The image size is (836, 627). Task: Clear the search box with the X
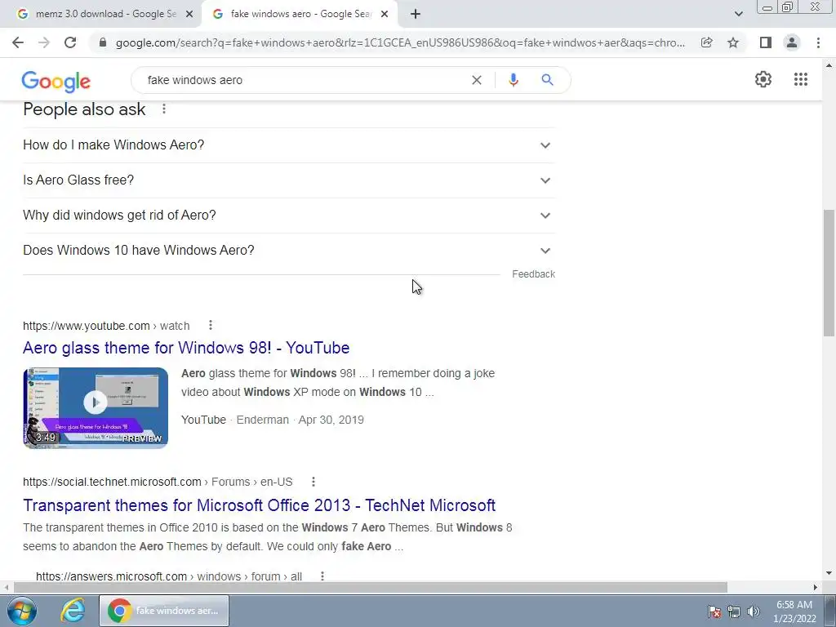[x=477, y=80]
